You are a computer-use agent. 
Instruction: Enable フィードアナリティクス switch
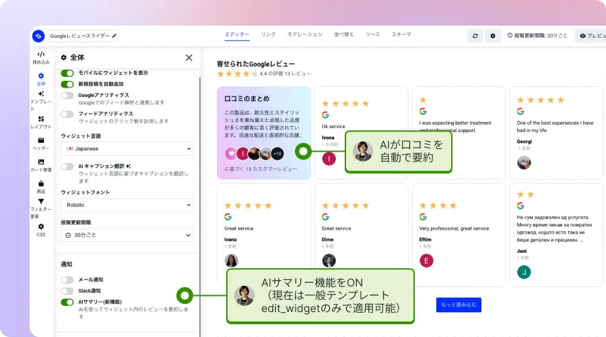(x=67, y=114)
